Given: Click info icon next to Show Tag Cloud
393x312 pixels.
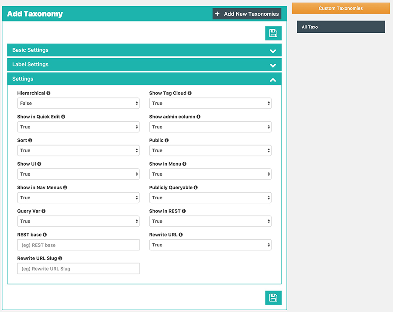Looking at the screenshot, I should tap(190, 93).
